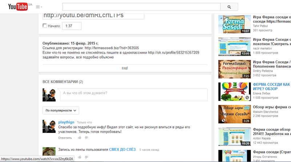The width and height of the screenshot is (291, 162).
Task: Open 'ФЕРМА СОСЕДИ КАК' ОБЗОР title
Action: point(272,87)
